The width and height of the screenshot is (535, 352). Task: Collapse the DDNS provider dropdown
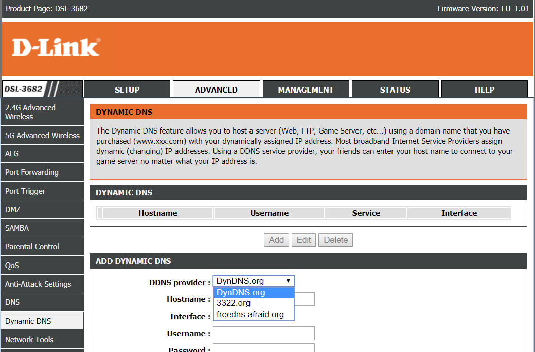pos(254,281)
